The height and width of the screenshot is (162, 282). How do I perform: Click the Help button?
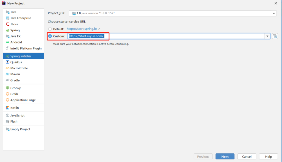click(x=268, y=156)
